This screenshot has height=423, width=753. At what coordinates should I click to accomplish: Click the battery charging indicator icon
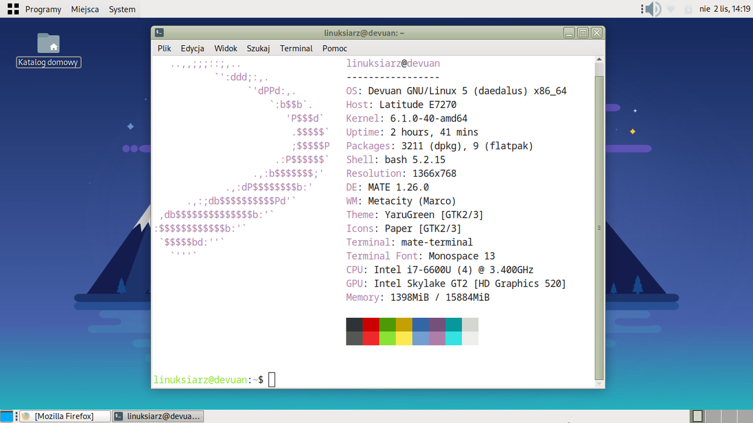click(x=688, y=9)
